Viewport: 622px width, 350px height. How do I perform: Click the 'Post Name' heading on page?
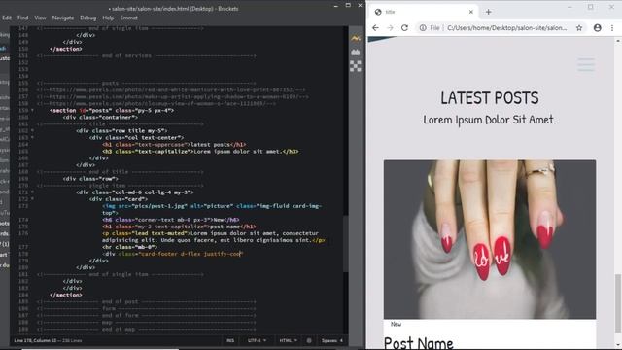(419, 343)
